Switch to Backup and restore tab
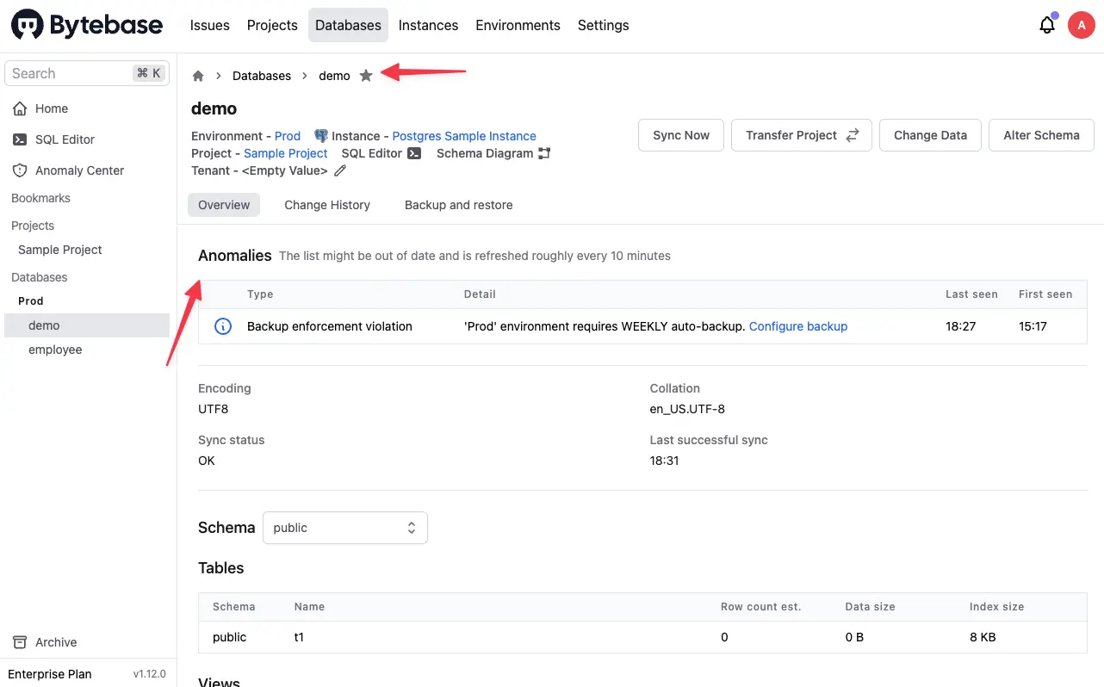 [x=459, y=205]
